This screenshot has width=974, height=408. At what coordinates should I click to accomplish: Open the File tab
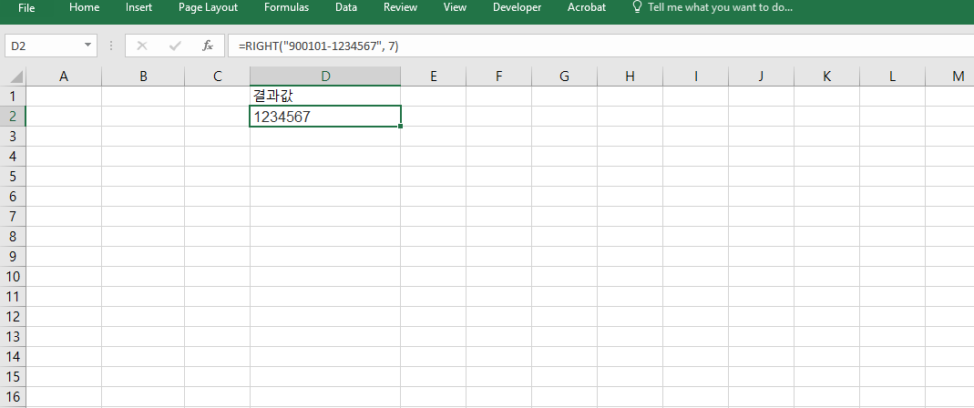pyautogui.click(x=26, y=8)
